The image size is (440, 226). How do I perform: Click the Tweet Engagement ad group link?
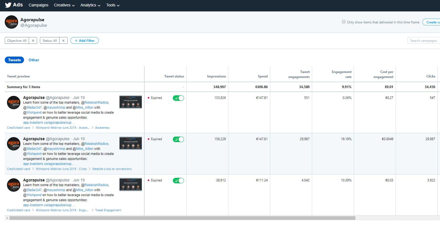tap(108, 210)
